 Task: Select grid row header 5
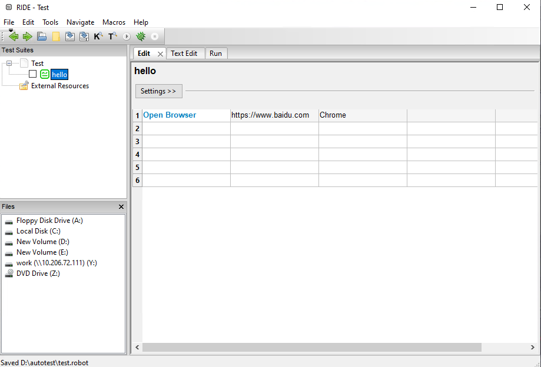[137, 168]
